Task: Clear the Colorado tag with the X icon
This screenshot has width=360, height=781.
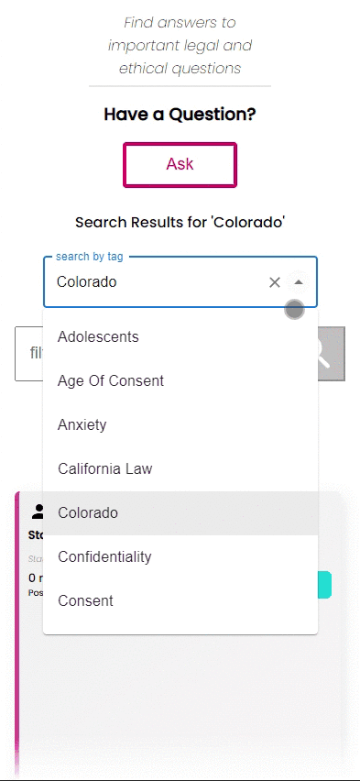Action: coord(275,282)
